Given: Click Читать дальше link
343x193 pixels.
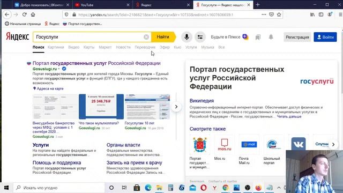Looking at the screenshot, I should [289, 117].
